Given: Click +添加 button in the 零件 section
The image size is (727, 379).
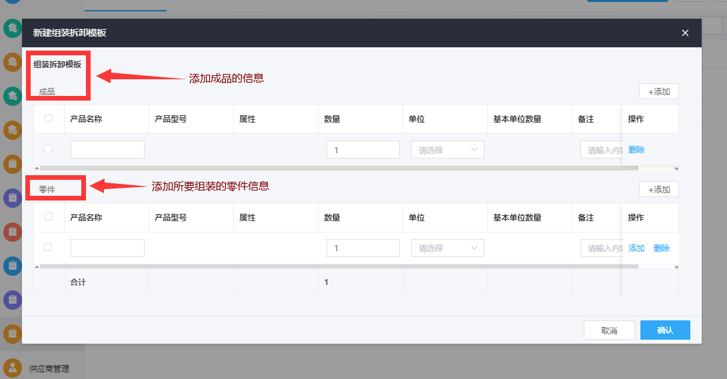Looking at the screenshot, I should [x=659, y=189].
